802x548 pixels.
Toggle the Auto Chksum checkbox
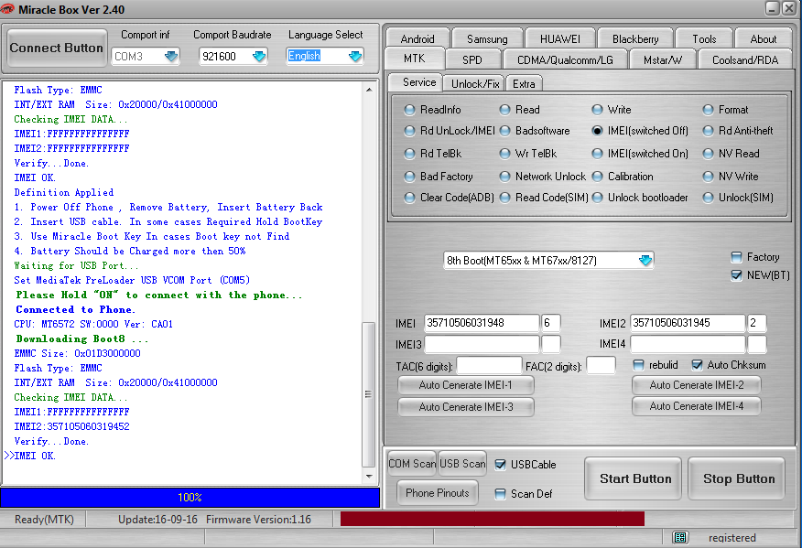(x=697, y=365)
